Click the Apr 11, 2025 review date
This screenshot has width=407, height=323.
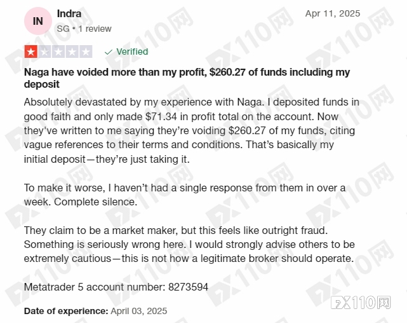[333, 13]
